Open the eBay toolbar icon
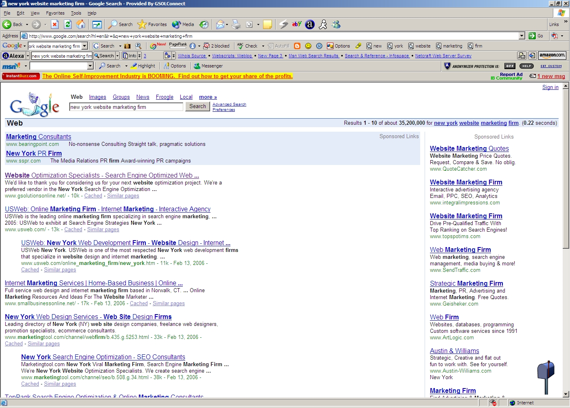570x408 pixels. coord(297,24)
